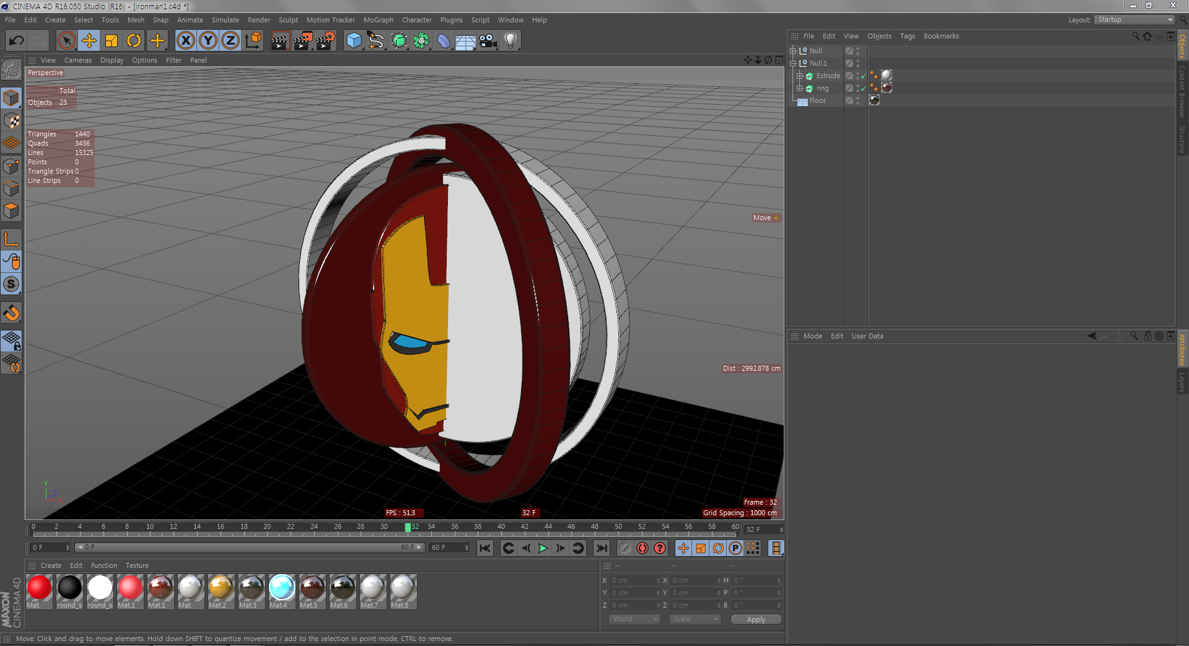The image size is (1189, 646).
Task: Expand the Null object in tree
Action: [x=792, y=51]
